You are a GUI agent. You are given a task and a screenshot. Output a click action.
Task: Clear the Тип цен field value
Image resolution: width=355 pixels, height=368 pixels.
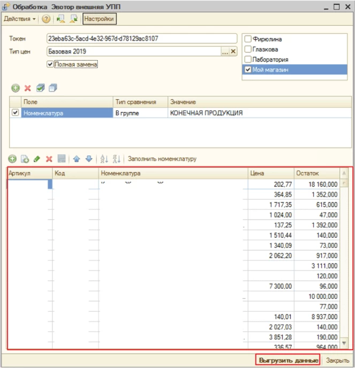[233, 52]
